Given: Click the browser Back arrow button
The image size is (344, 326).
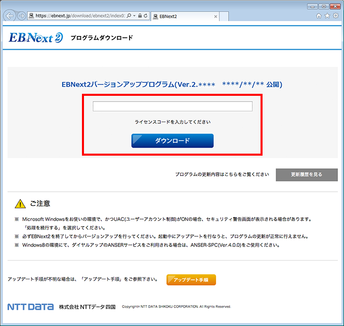Looking at the screenshot, I should coord(10,16).
